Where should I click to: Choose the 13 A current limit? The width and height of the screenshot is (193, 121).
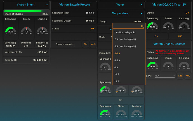(129, 81)
